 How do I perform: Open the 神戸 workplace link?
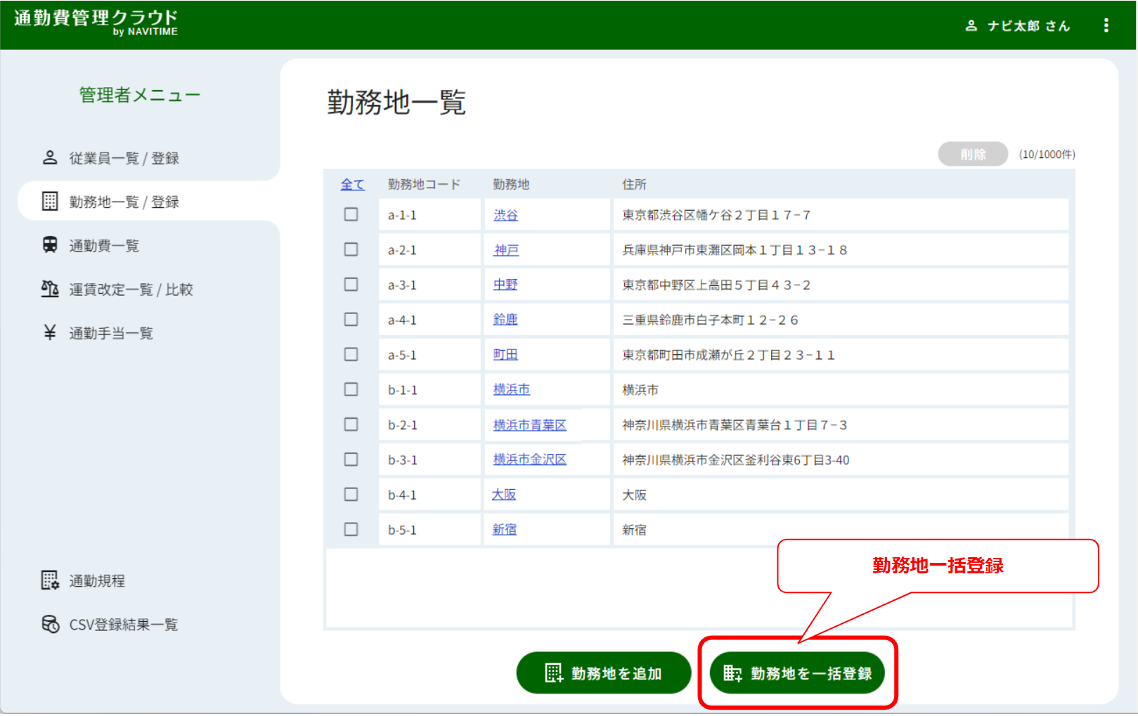pyautogui.click(x=506, y=250)
